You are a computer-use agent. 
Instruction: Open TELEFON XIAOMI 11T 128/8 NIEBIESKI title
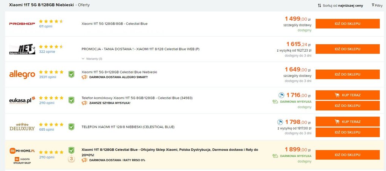click(128, 127)
